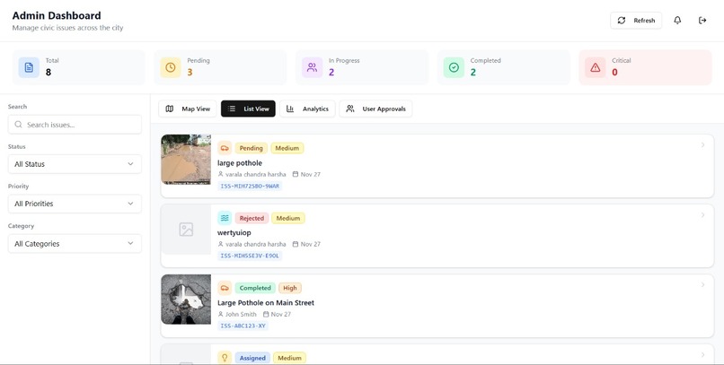
Task: Click the Total document icon
Action: click(29, 67)
